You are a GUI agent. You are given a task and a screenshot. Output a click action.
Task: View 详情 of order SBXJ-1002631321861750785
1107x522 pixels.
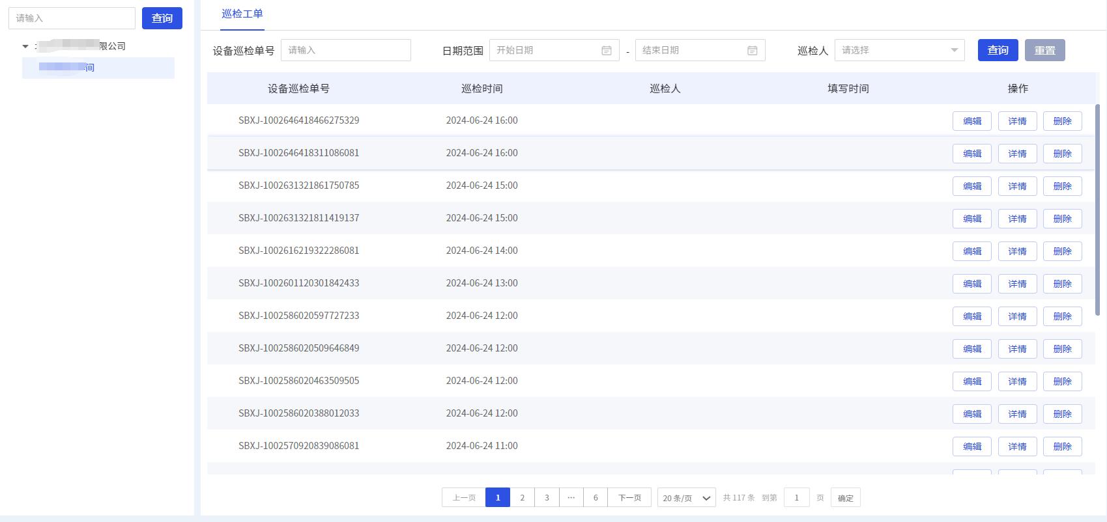click(1017, 186)
